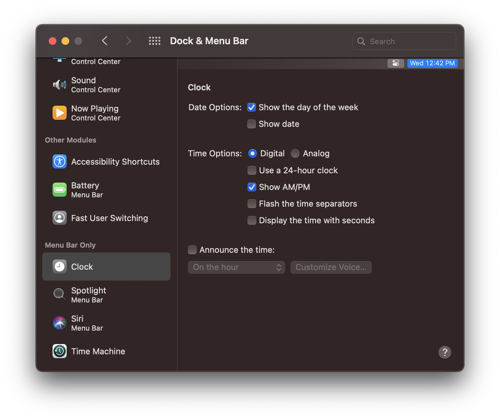Click the Sound speaker icon in sidebar
Screen dimensions: 500x419
click(x=60, y=85)
